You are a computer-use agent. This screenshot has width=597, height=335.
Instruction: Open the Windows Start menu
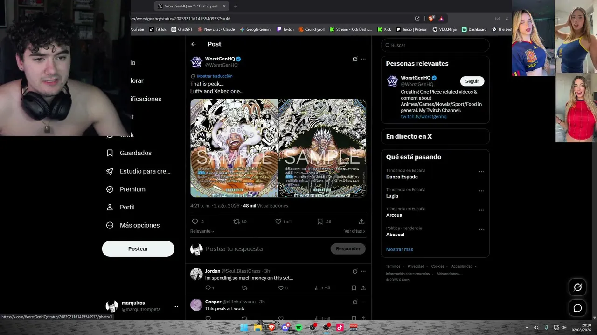[244, 328]
